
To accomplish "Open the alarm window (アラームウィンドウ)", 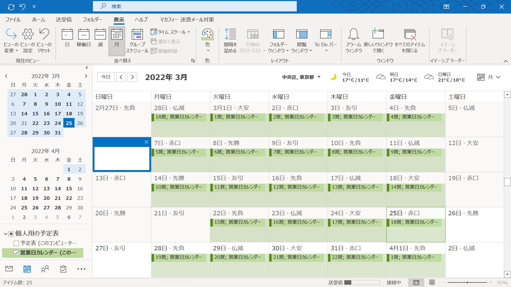I will [x=353, y=40].
